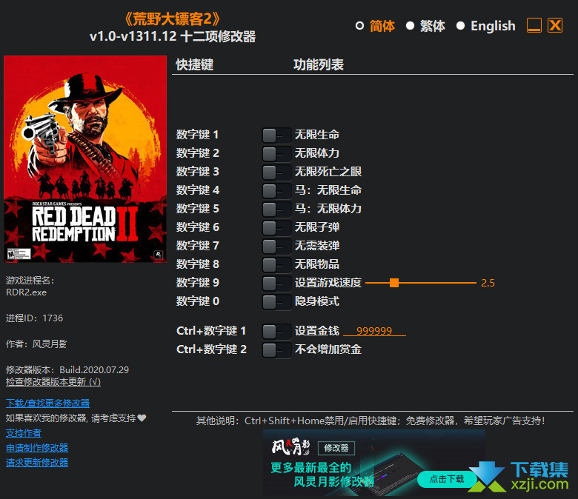Click the Ctrl+数字键 1 hotkey label
Screen dimensions: 578x499
(211, 331)
